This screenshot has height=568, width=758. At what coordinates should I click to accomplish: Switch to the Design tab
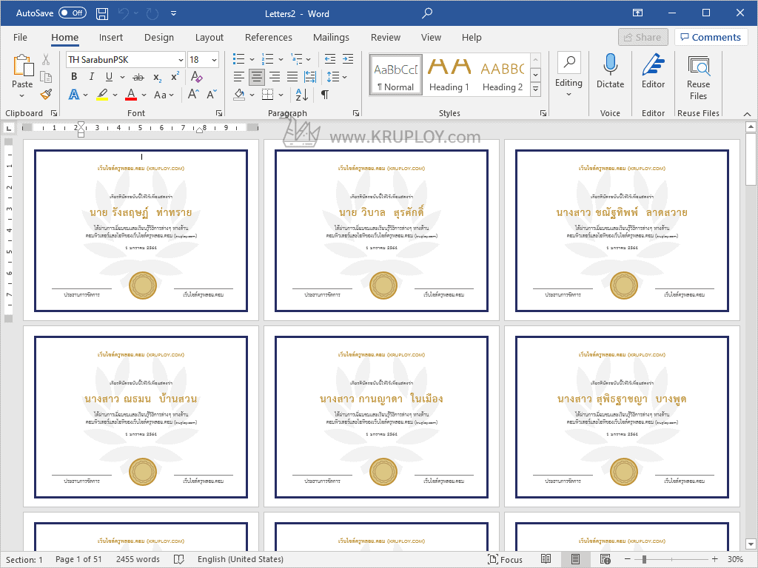pyautogui.click(x=159, y=37)
